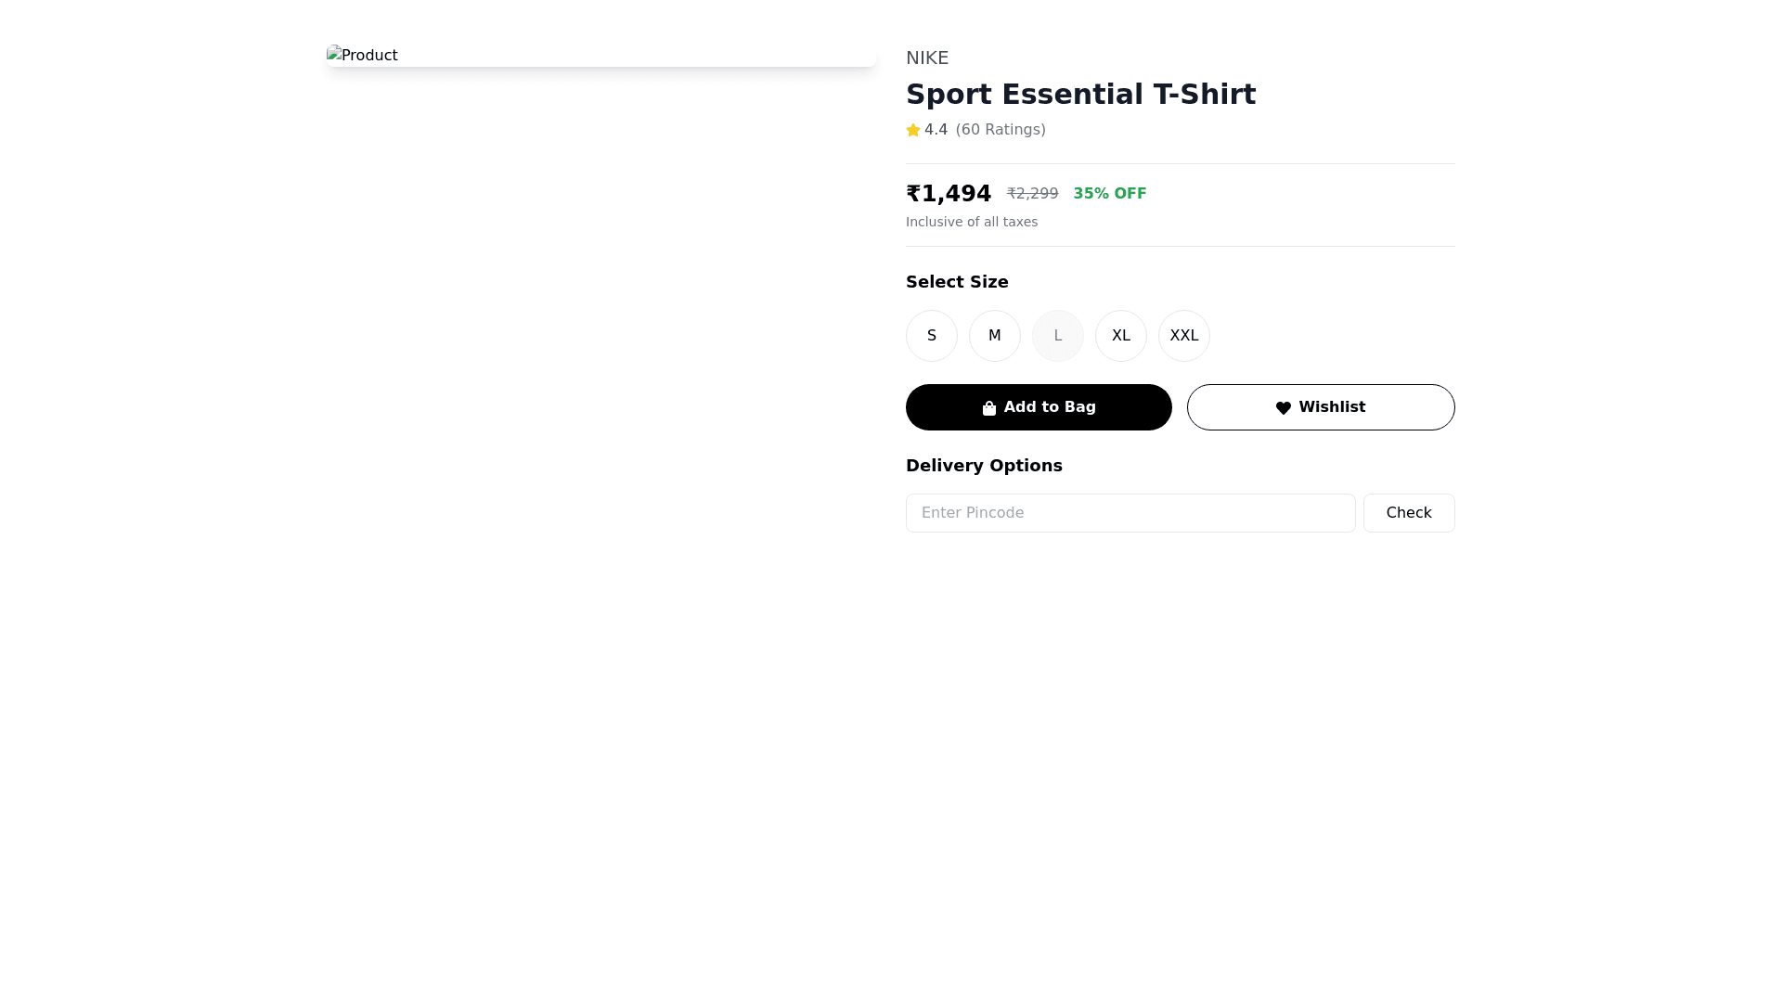Open the (60 Ratings) link
The height and width of the screenshot is (1002, 1782).
pyautogui.click(x=1001, y=130)
